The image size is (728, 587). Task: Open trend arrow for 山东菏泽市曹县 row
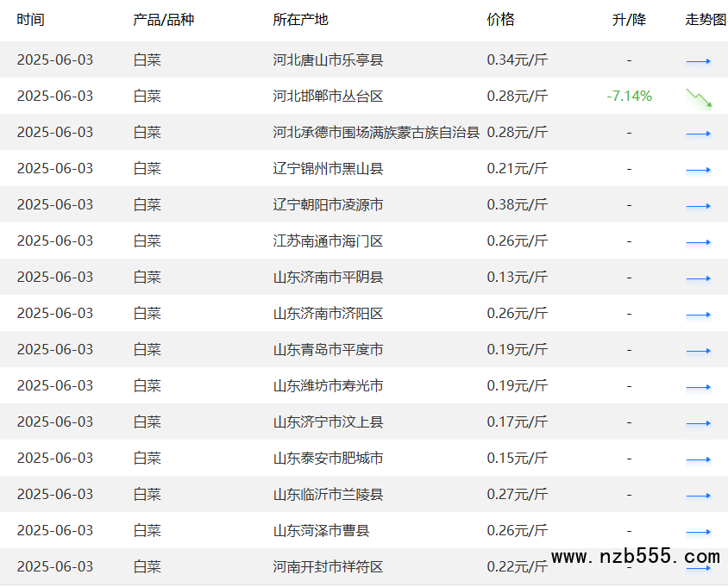point(699,532)
